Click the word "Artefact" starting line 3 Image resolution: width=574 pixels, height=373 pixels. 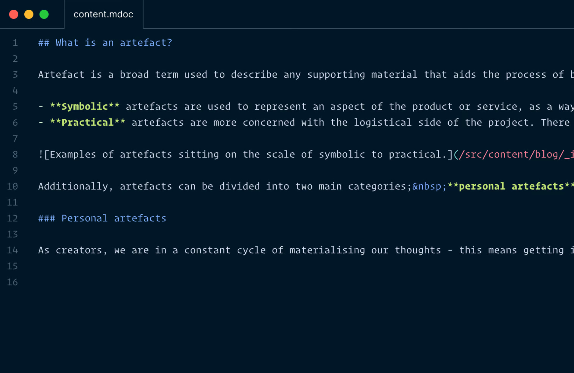point(61,75)
